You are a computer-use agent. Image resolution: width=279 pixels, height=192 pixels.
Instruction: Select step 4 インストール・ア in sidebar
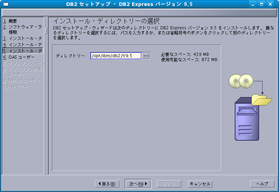point(23,45)
